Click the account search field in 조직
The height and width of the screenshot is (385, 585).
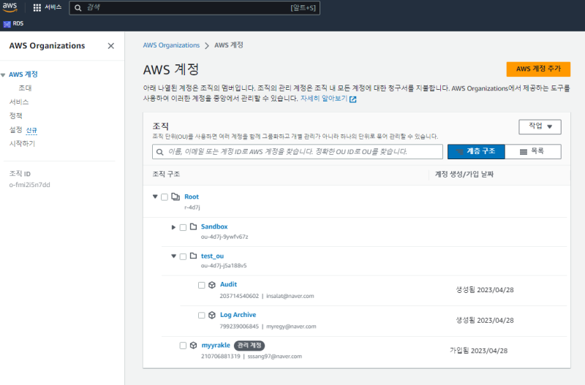[x=298, y=152]
